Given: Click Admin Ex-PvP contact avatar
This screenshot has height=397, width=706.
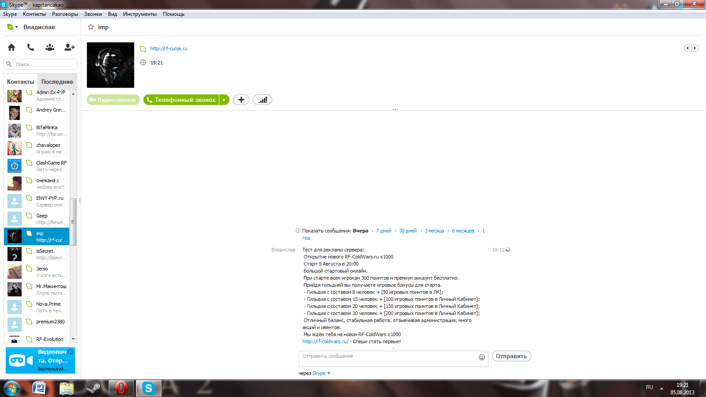Looking at the screenshot, I should 15,96.
